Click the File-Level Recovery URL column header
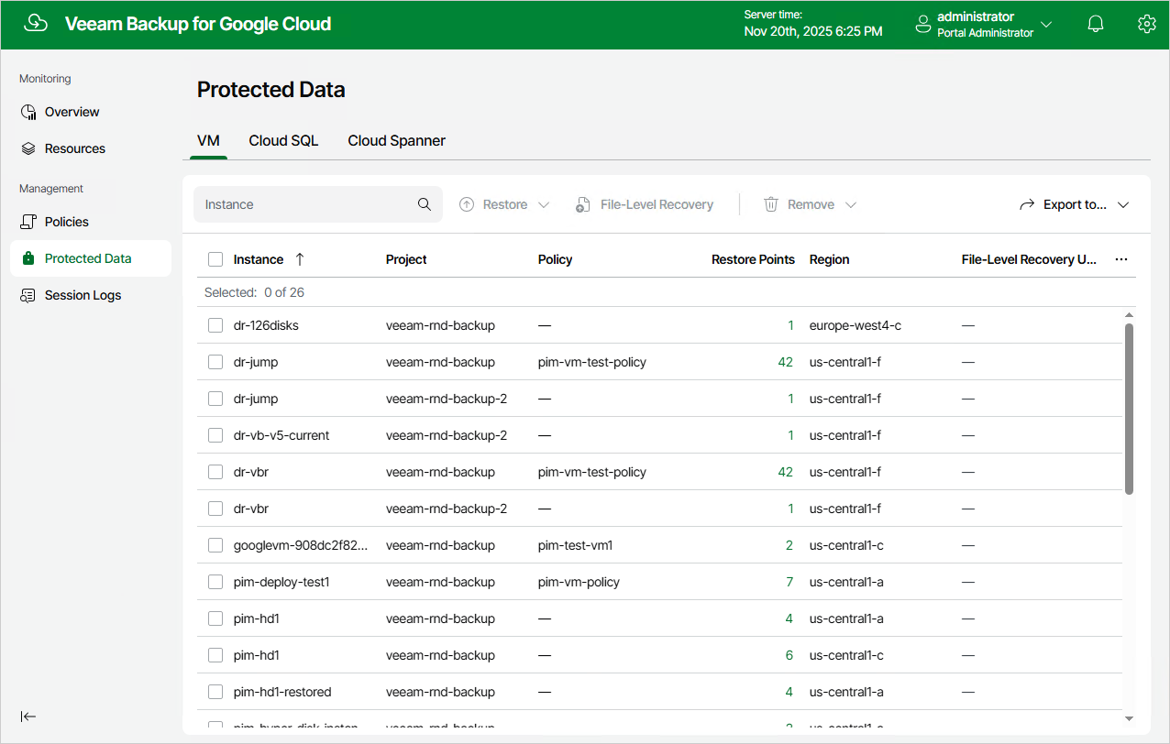 [x=1029, y=259]
